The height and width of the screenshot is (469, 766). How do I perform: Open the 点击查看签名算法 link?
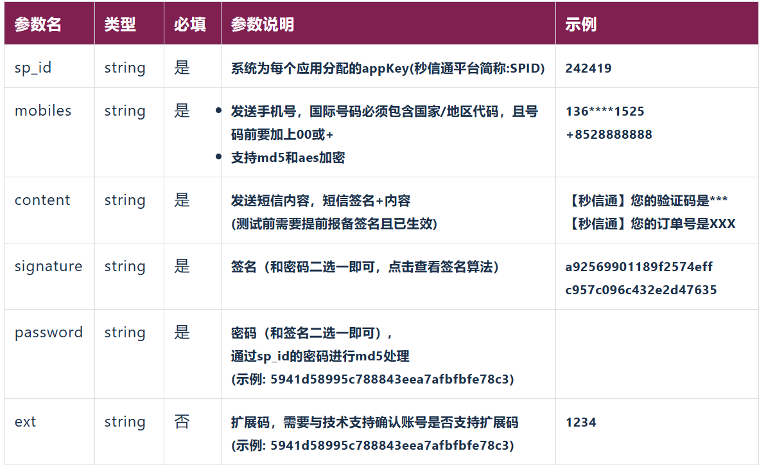click(443, 267)
